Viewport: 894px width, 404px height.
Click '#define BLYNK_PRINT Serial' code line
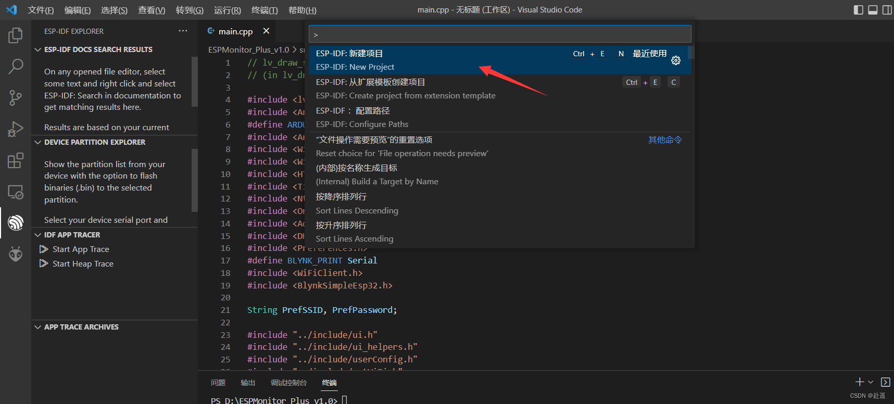tap(312, 261)
